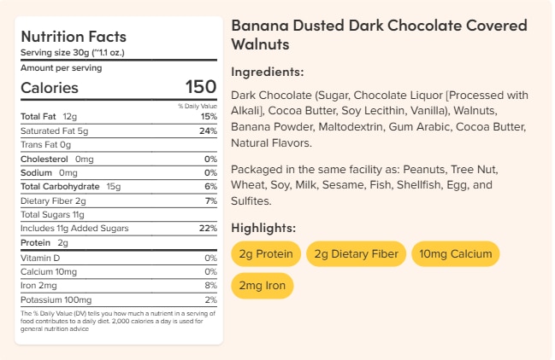Image resolution: width=555 pixels, height=360 pixels.
Task: Click the Nutrition Facts heading
Action: click(74, 37)
